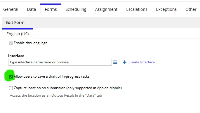The image size is (200, 113).
Task: Select the Forms tab
Action: pos(51,9)
